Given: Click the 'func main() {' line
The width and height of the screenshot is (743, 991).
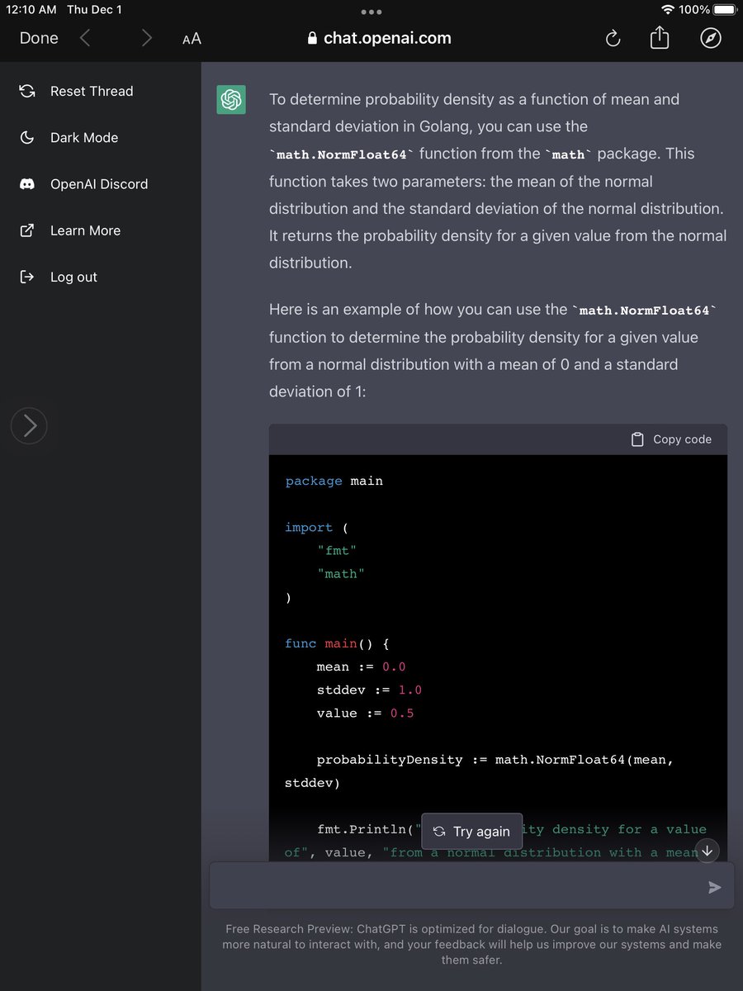Looking at the screenshot, I should [337, 643].
